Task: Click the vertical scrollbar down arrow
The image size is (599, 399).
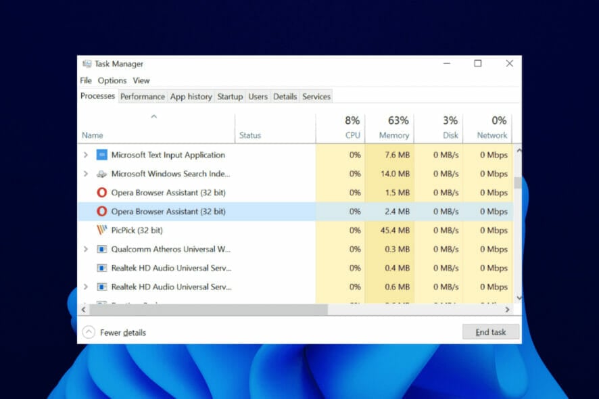Action: coord(519,298)
